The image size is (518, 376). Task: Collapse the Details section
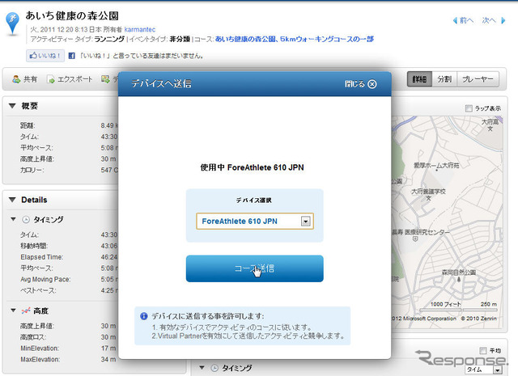click(x=13, y=200)
